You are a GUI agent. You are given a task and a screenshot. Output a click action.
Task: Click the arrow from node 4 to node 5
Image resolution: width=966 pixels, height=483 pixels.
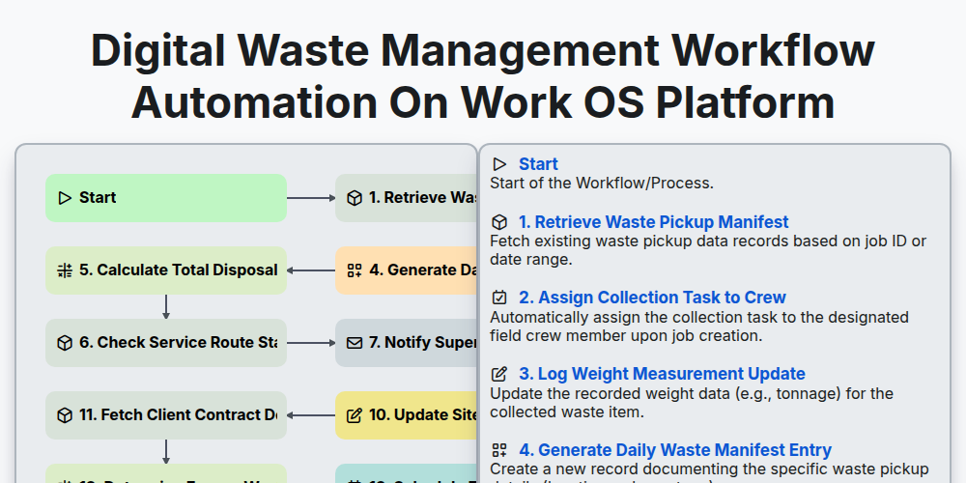tap(311, 270)
